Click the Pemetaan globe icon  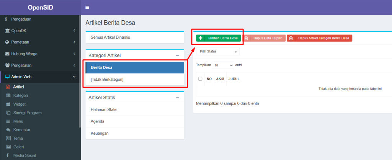[x=7, y=42]
